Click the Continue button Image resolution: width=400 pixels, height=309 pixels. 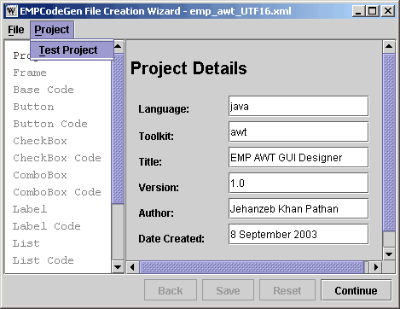(x=357, y=290)
